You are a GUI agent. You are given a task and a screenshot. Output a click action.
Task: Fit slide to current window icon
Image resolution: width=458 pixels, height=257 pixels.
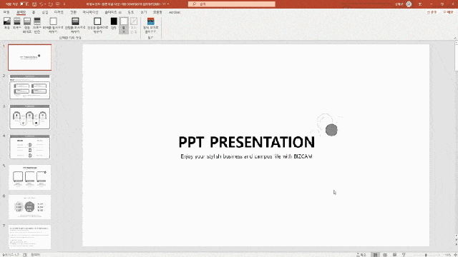(x=455, y=255)
